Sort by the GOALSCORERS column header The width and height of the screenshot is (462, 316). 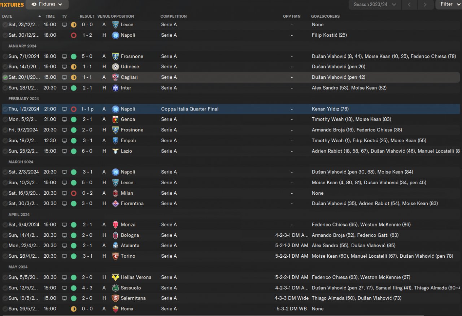[325, 16]
